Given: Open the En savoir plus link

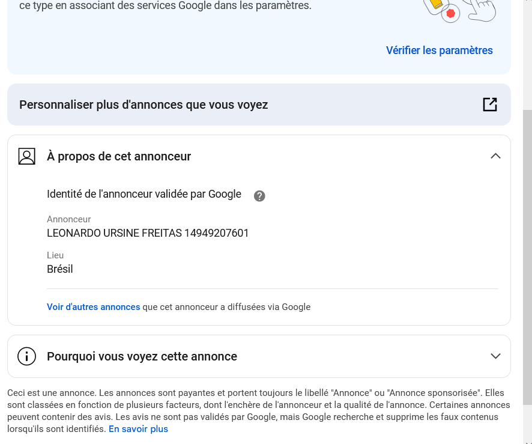Looking at the screenshot, I should [138, 429].
